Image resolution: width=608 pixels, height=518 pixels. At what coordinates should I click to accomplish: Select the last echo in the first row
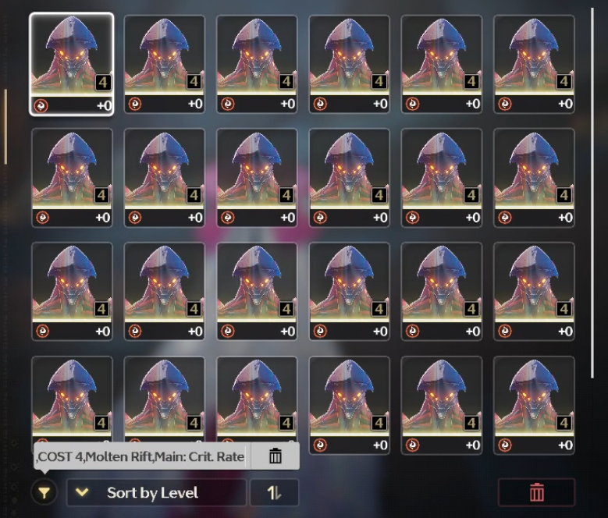[x=534, y=64]
